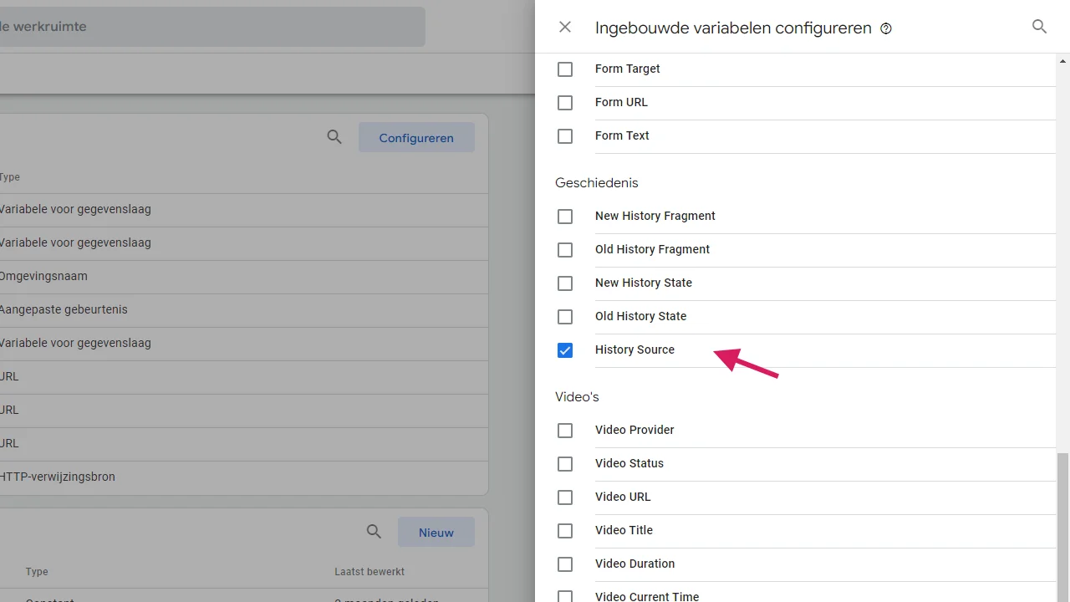Enable New History Fragment checkbox
Image resolution: width=1070 pixels, height=602 pixels.
(x=565, y=217)
